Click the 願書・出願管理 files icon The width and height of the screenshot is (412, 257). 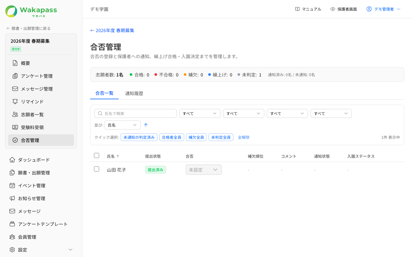12,173
